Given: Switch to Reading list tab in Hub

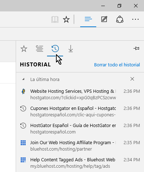Looking at the screenshot, I should [x=40, y=49].
